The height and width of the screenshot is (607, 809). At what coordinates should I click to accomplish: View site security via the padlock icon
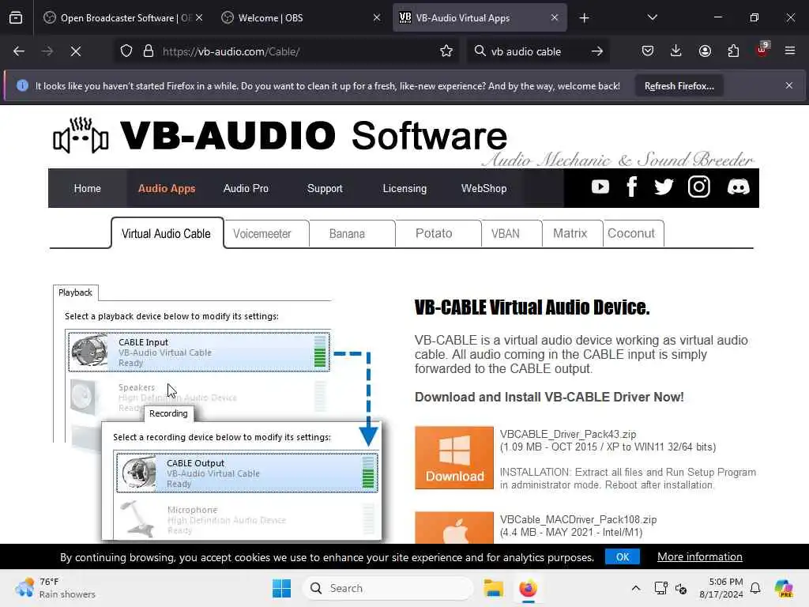pyautogui.click(x=149, y=51)
